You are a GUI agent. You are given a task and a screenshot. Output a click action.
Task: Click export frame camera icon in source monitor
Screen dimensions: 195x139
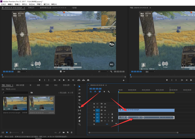pos(88,80)
